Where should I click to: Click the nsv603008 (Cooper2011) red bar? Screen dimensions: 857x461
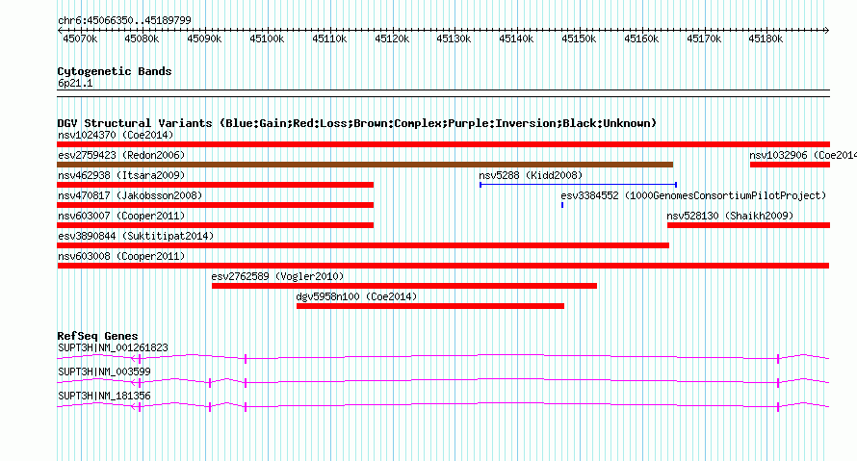443,266
